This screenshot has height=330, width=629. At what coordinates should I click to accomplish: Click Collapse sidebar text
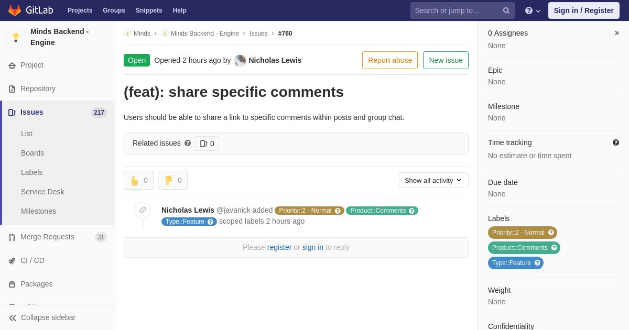pyautogui.click(x=48, y=317)
